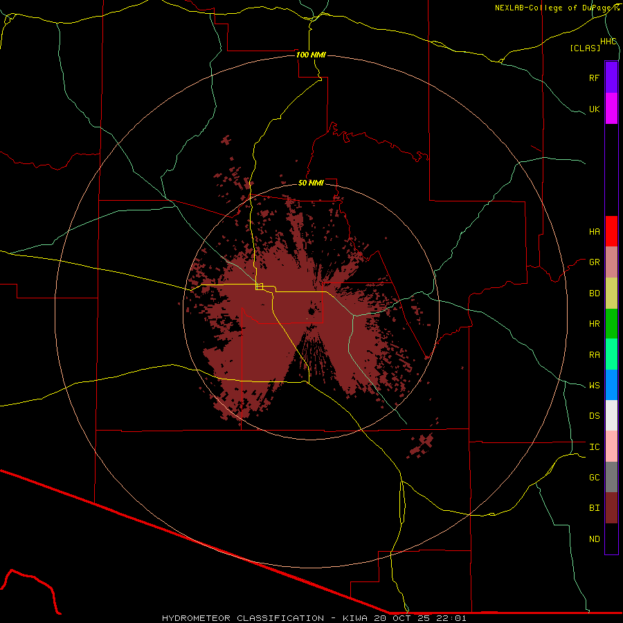The image size is (623, 623).
Task: Click the HR green legend swatch
Action: point(611,323)
